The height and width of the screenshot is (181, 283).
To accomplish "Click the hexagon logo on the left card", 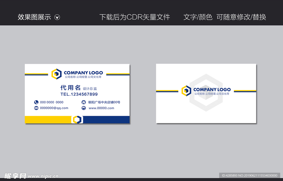I will (56, 73).
